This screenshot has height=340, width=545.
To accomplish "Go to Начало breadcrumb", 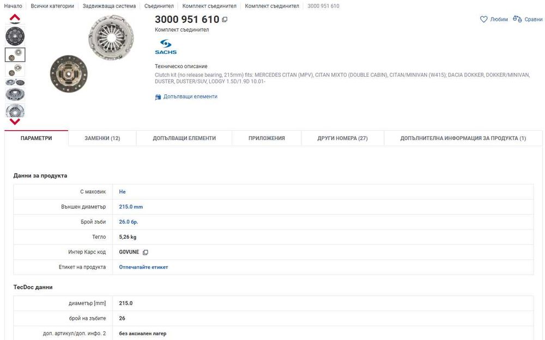I will click(13, 6).
